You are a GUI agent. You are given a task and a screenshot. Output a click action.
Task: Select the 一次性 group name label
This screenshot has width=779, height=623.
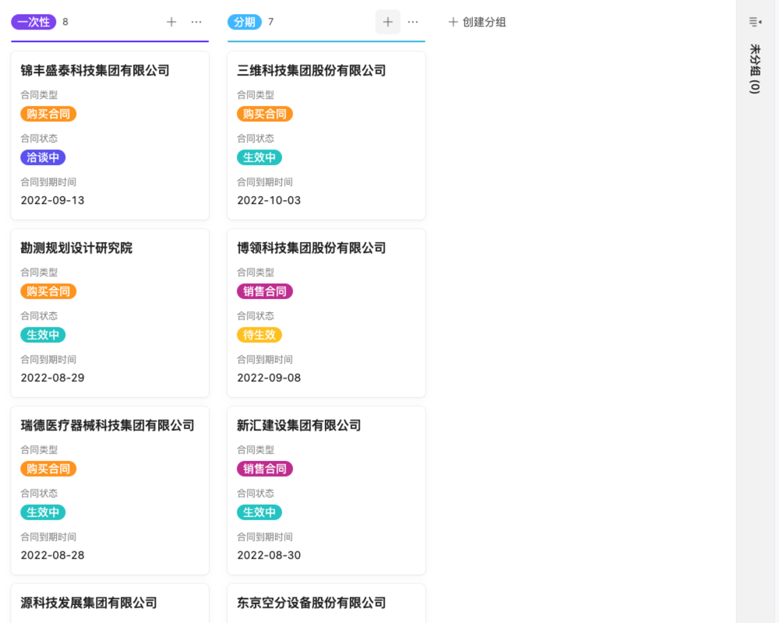[33, 23]
